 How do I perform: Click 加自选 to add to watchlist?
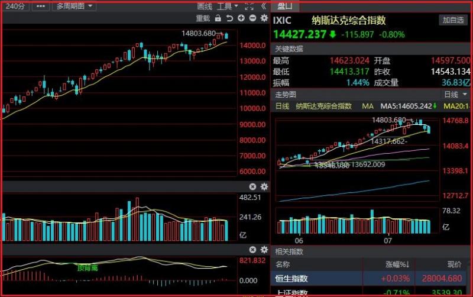[x=453, y=20]
